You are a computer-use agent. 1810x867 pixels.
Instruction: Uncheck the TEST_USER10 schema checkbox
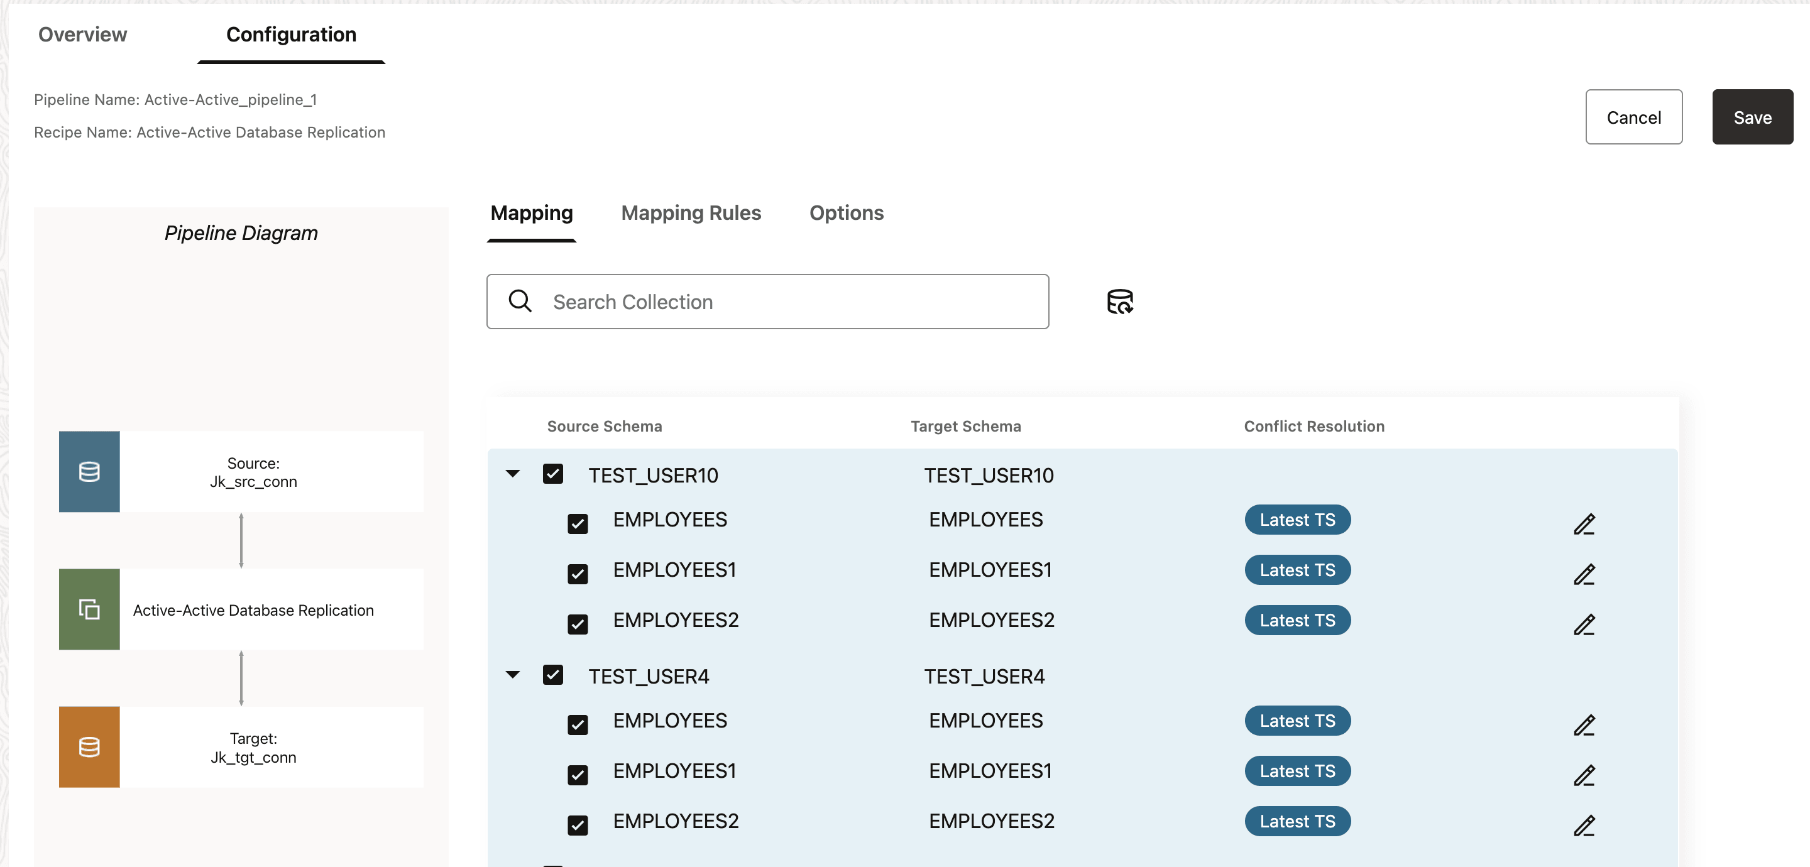(553, 474)
